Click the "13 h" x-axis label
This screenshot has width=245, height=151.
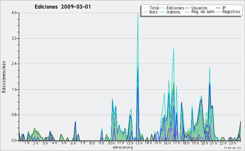[x=139, y=143]
